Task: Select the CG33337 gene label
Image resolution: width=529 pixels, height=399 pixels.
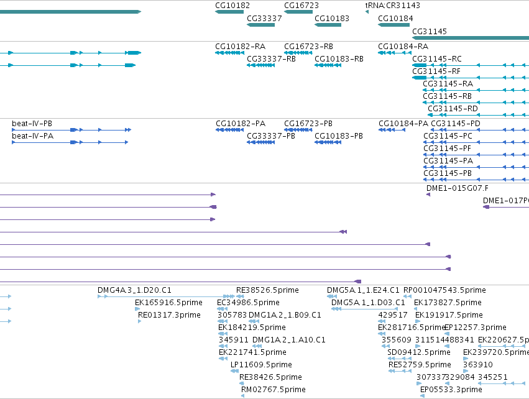Action: (264, 19)
